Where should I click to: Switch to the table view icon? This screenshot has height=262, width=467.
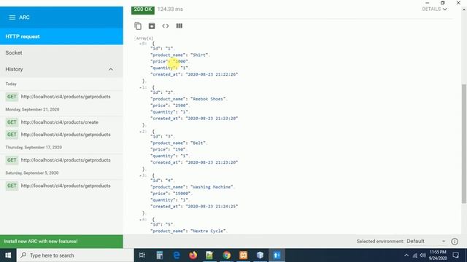pyautogui.click(x=179, y=26)
